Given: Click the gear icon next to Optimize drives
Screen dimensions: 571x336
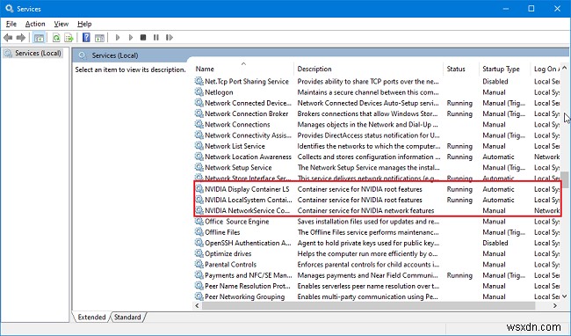Looking at the screenshot, I should (x=199, y=253).
